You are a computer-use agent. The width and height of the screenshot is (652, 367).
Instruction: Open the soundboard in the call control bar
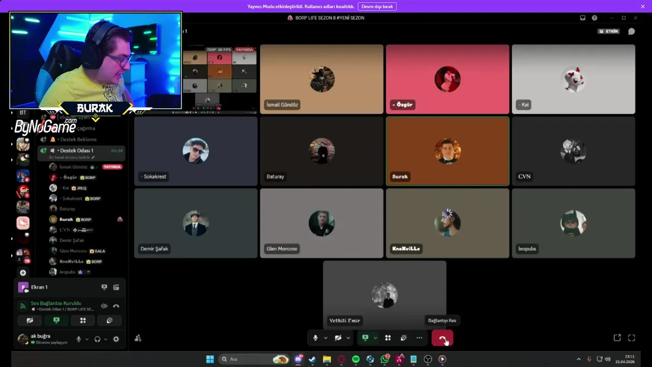403,338
